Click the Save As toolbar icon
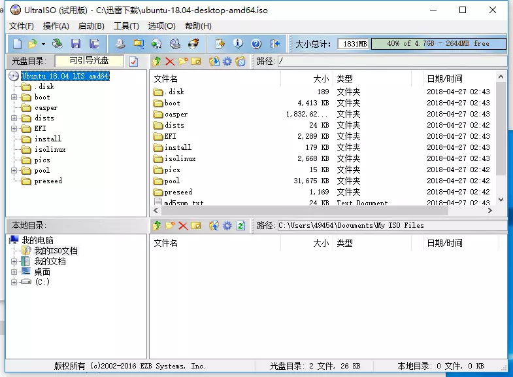Screen dimensions: 513x377 click(94, 44)
